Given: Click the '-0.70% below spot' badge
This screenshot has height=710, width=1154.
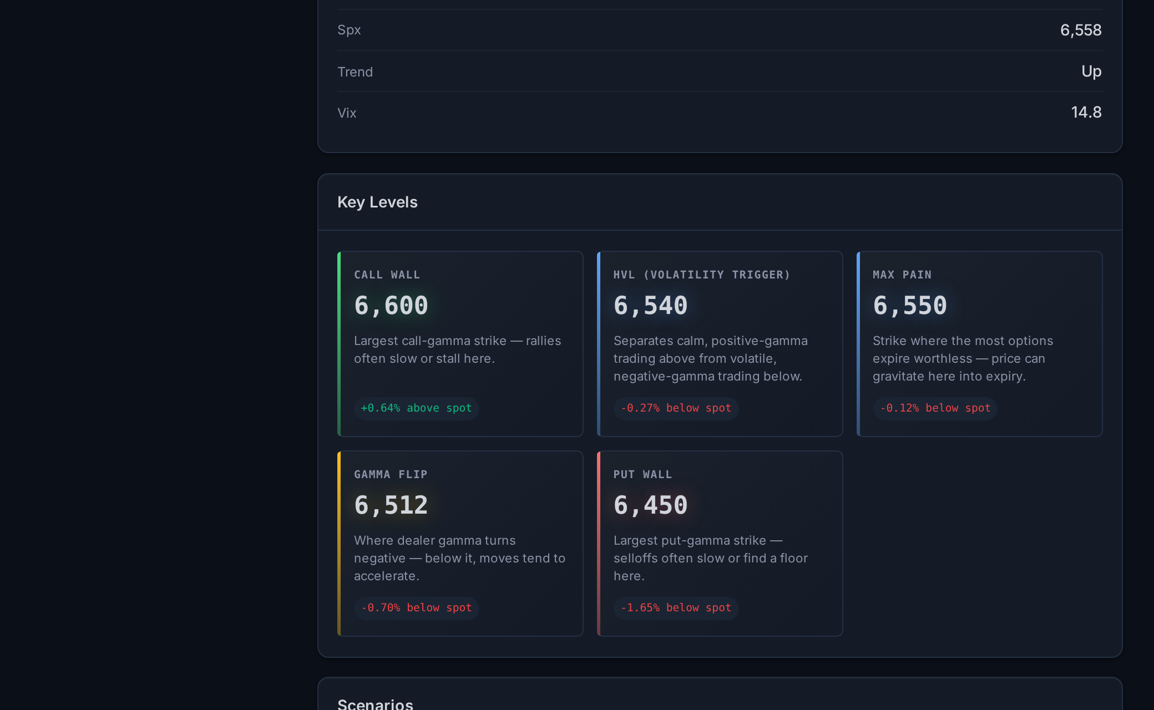Looking at the screenshot, I should [x=416, y=608].
